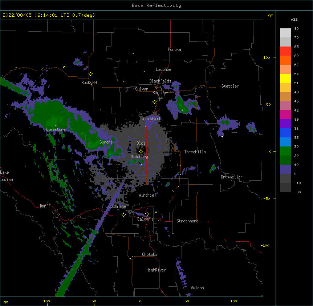Click the Calgary city label
Viewport: 313px width, 306px height.
pos(145,219)
